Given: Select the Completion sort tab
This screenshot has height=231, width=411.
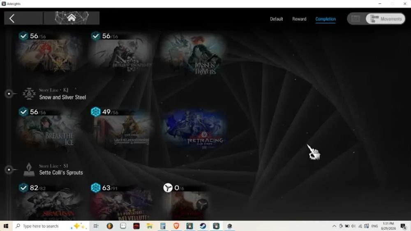Looking at the screenshot, I should pos(325,19).
